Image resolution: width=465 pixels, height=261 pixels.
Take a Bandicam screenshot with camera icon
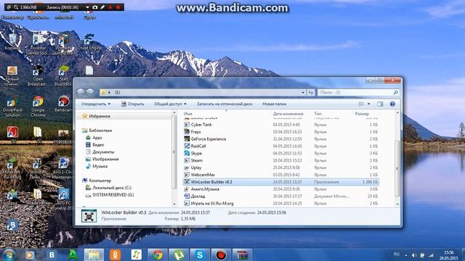[x=95, y=7]
